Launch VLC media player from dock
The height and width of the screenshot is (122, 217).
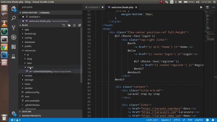coord(4,24)
